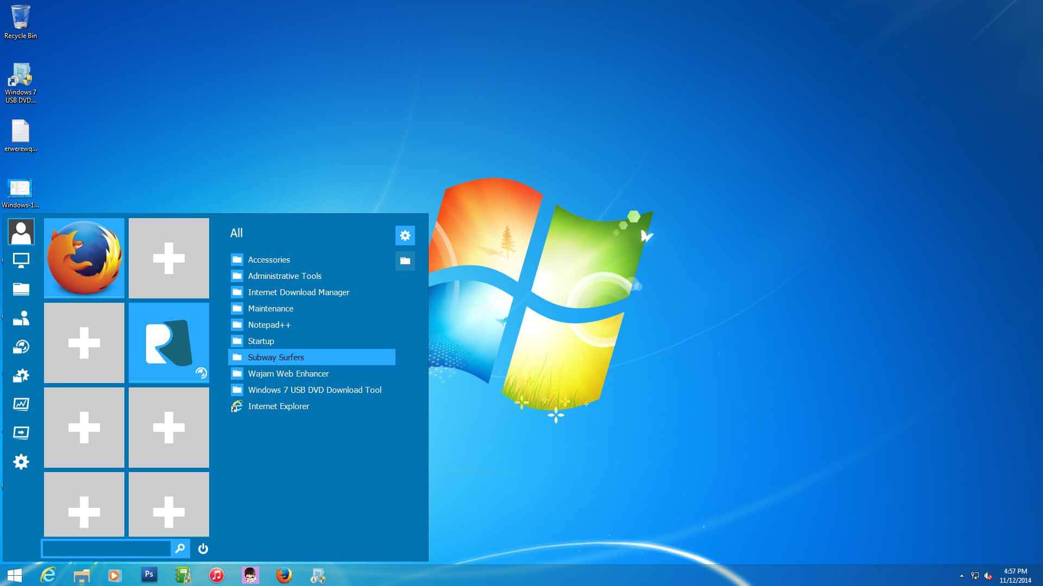Image resolution: width=1043 pixels, height=586 pixels.
Task: Open the All programs category dropdown
Action: click(236, 233)
